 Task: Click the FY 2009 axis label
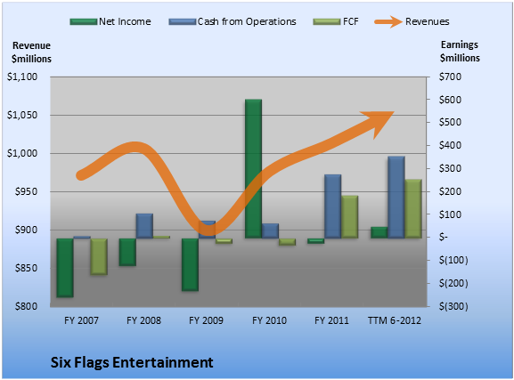(206, 320)
